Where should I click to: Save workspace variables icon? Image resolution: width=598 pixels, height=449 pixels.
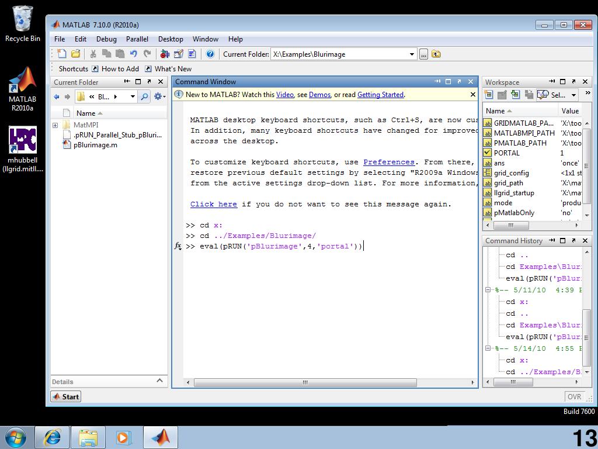(529, 94)
